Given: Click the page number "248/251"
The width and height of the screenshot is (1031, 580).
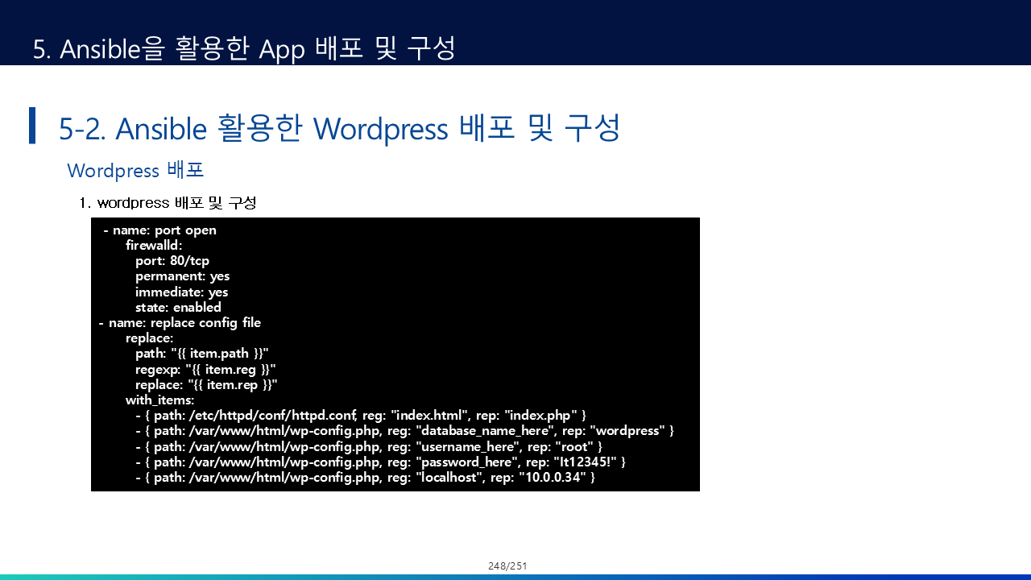Looking at the screenshot, I should point(507,566).
